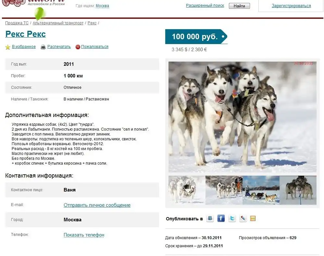Share to VKontakte icon
Screen dimensions: 324x256
pyautogui.click(x=210, y=218)
